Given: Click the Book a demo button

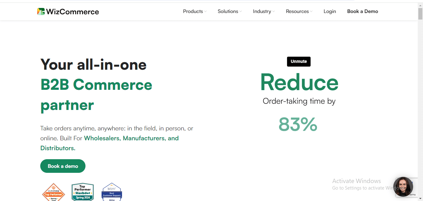Looking at the screenshot, I should (63, 166).
